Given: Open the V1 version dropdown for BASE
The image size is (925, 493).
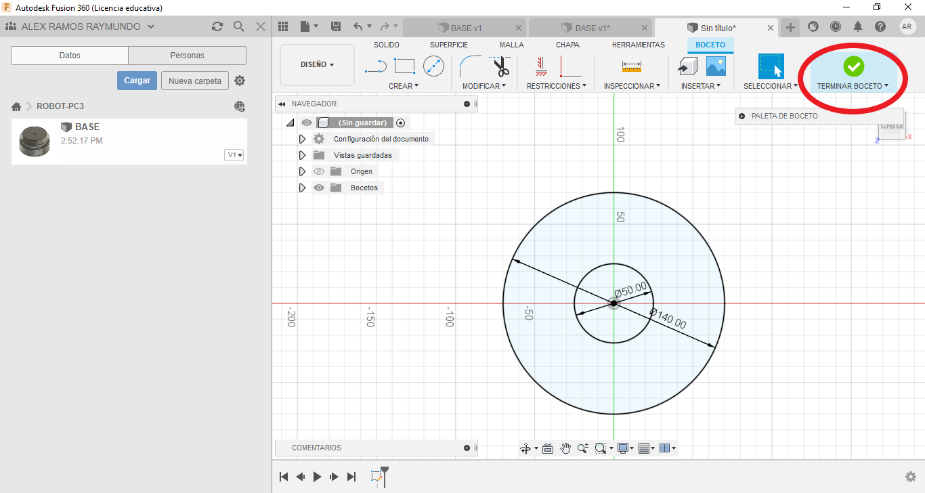Looking at the screenshot, I should click(x=235, y=155).
